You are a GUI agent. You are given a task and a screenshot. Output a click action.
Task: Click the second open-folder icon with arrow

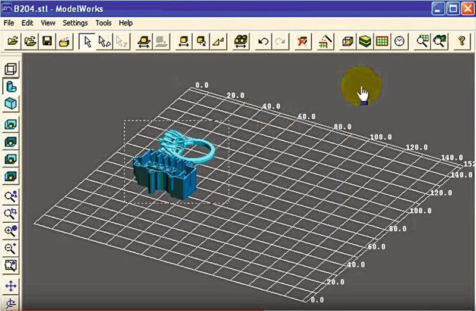click(x=30, y=41)
